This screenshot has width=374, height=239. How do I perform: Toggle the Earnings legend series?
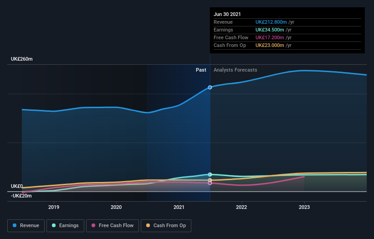coord(65,226)
